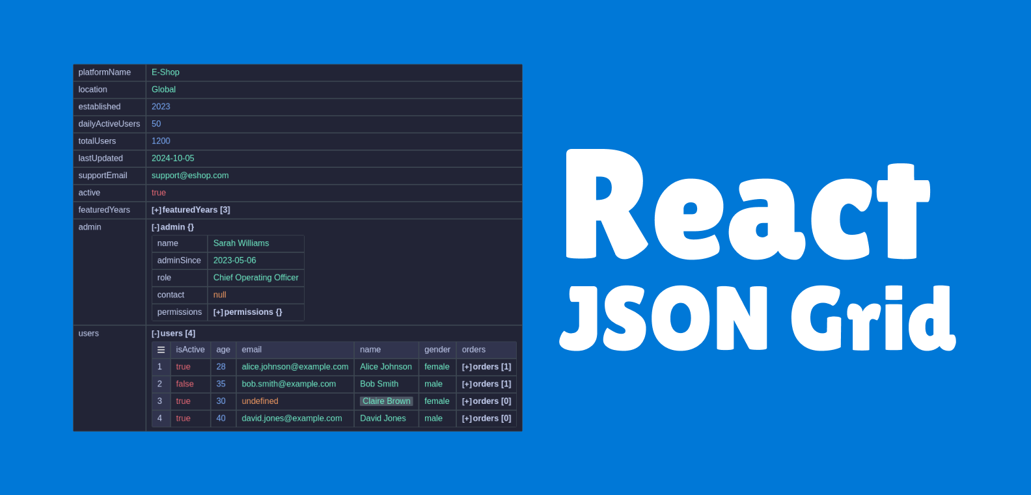This screenshot has width=1031, height=495.
Task: Select the Chief Operating Officer role value
Action: pyautogui.click(x=256, y=278)
